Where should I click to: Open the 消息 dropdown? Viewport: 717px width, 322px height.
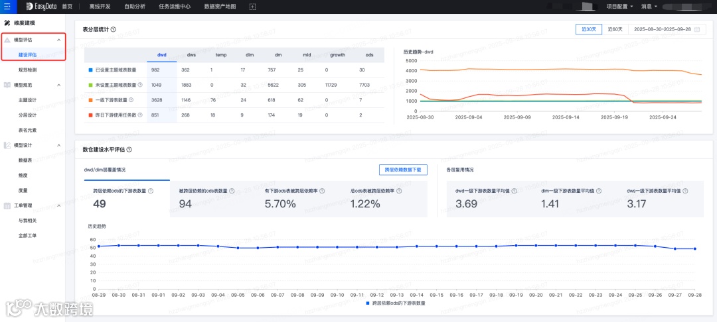click(649, 7)
